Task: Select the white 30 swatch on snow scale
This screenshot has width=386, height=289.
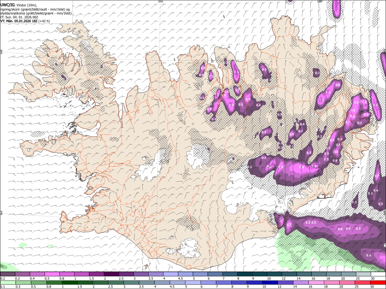Action: pyautogui.click(x=378, y=274)
